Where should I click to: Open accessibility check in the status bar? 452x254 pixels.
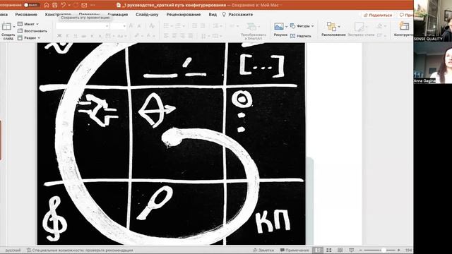click(x=80, y=250)
